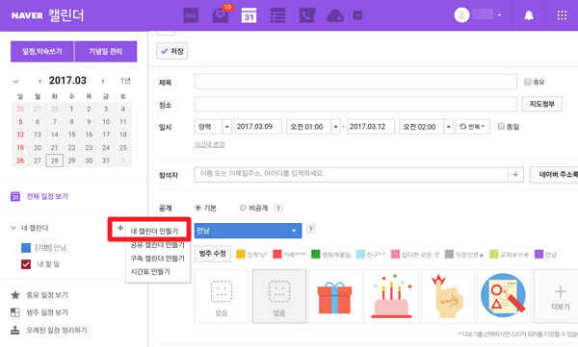Open the 반복 repeat dropdown
578x347 pixels.
[473, 127]
